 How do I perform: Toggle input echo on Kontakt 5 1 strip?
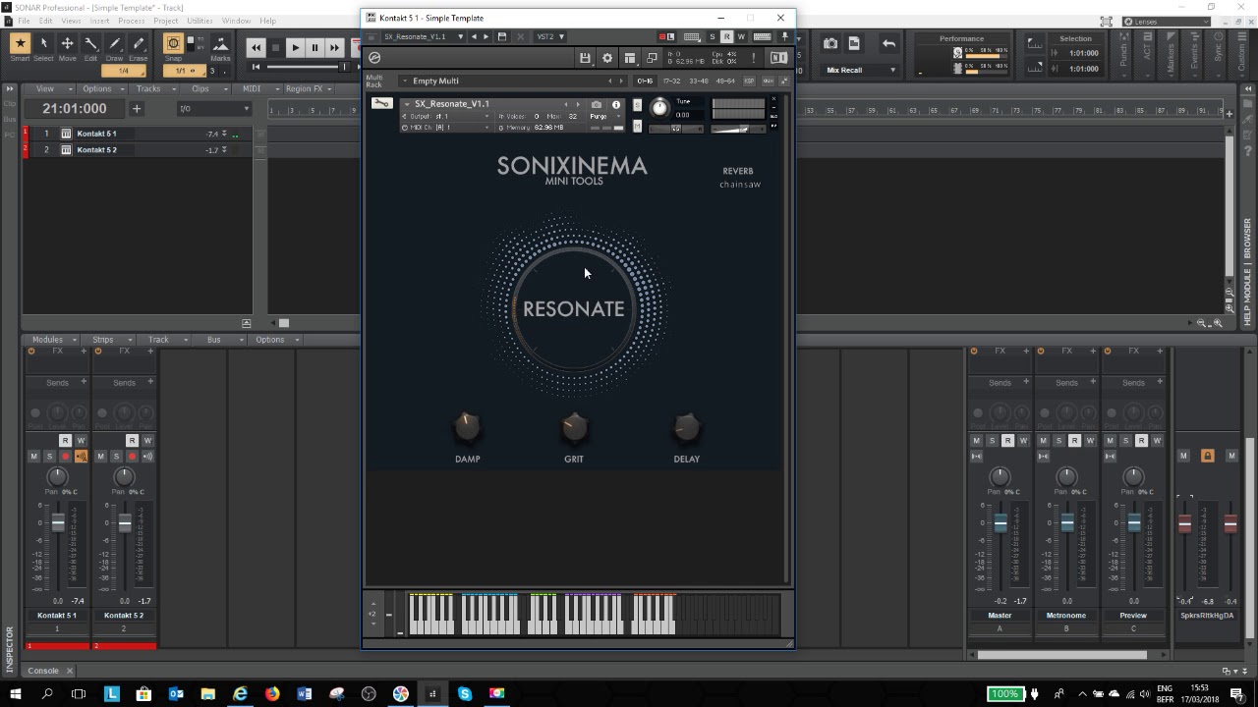pos(81,456)
